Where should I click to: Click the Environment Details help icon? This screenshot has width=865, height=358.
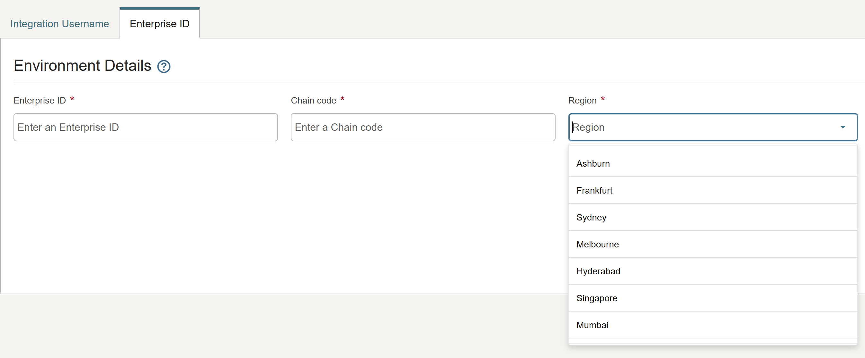click(164, 66)
